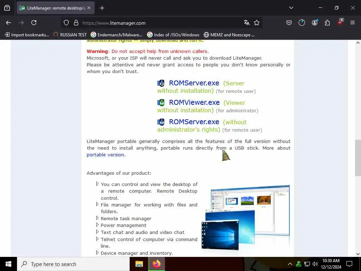
Task: Open the notification action center
Action: (349, 264)
